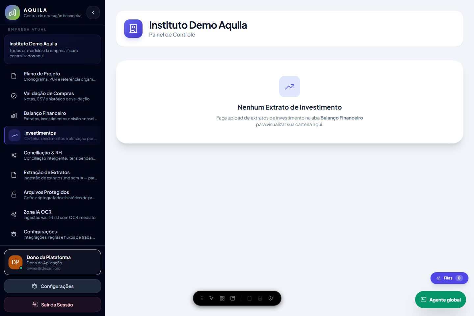This screenshot has width=474, height=316.
Task: Open the Filas queue button
Action: (449, 278)
